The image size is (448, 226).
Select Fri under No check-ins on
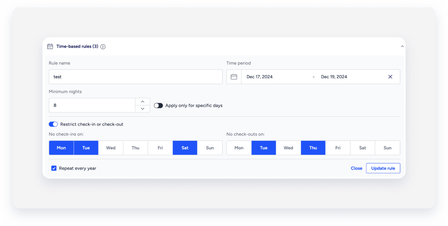[x=160, y=148]
